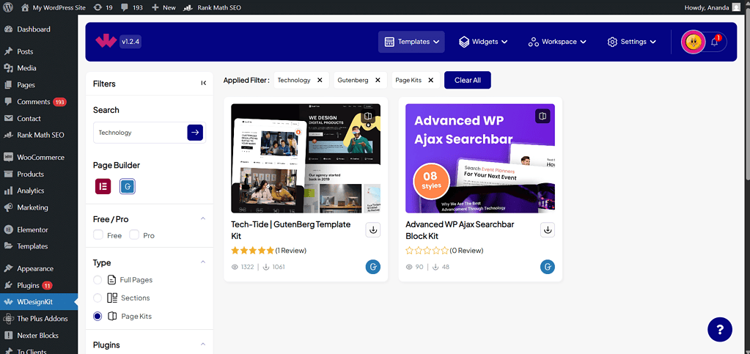Screen dimensions: 750x354
Task: Select the Full Pages type radio
Action: (98, 280)
